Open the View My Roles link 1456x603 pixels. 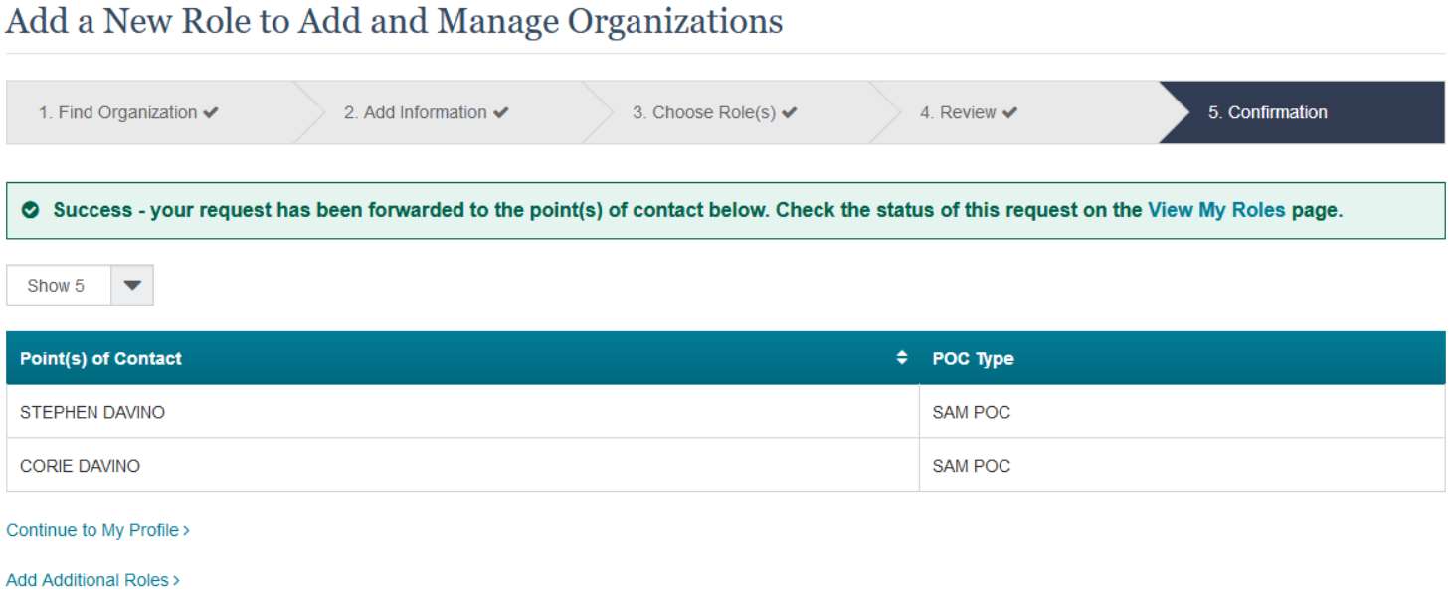pyautogui.click(x=1216, y=211)
